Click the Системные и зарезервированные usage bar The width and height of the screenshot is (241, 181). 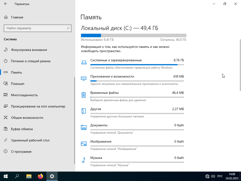(x=137, y=65)
